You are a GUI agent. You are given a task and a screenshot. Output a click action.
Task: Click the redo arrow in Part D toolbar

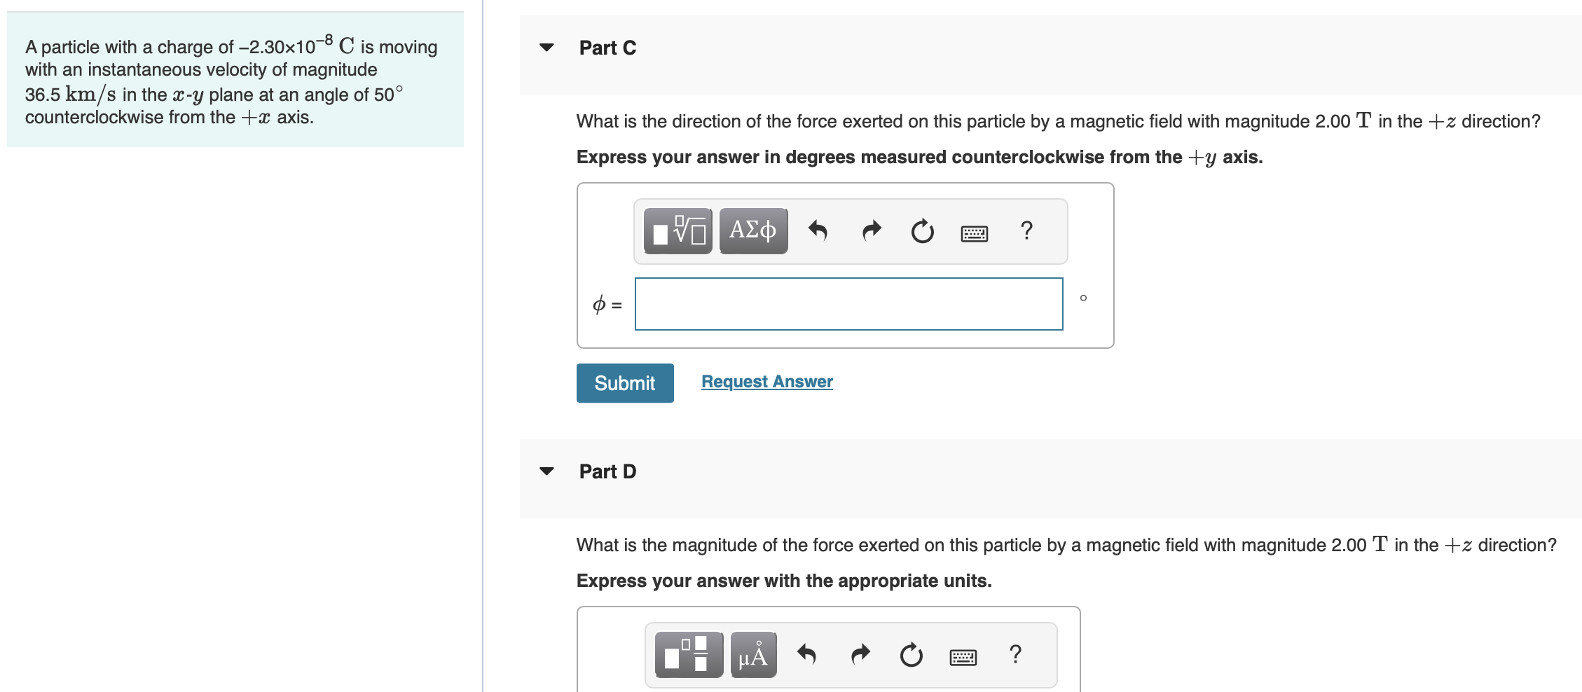pyautogui.click(x=860, y=655)
